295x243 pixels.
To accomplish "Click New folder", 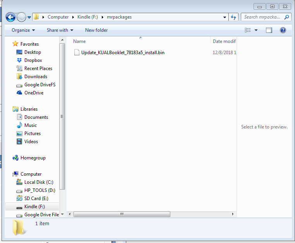I will tap(96, 30).
